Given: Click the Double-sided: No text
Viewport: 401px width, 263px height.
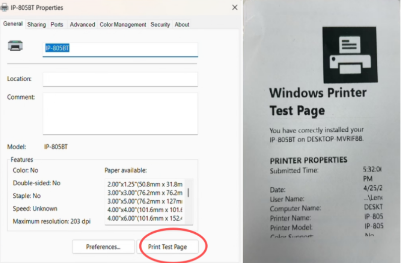Looking at the screenshot, I should click(37, 183).
